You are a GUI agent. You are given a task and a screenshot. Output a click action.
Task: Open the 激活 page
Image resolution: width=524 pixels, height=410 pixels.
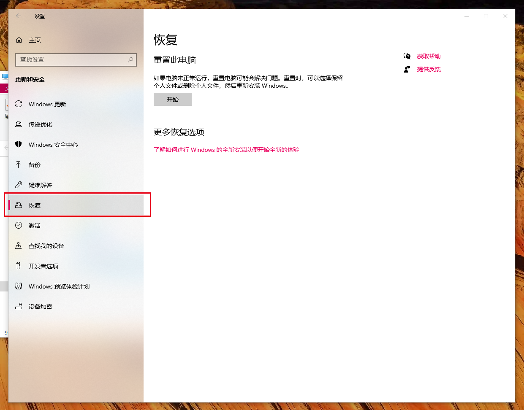[76, 226]
